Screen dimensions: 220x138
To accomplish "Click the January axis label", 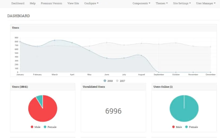I will pos(20,74).
